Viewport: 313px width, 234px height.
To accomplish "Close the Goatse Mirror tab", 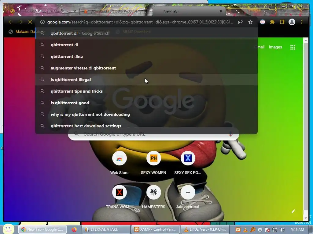I will click(75, 11).
